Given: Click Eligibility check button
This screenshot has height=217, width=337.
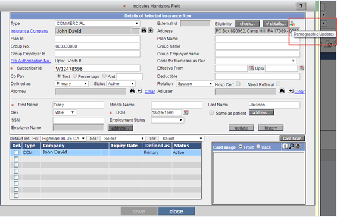Looking at the screenshot, I should [x=247, y=23].
